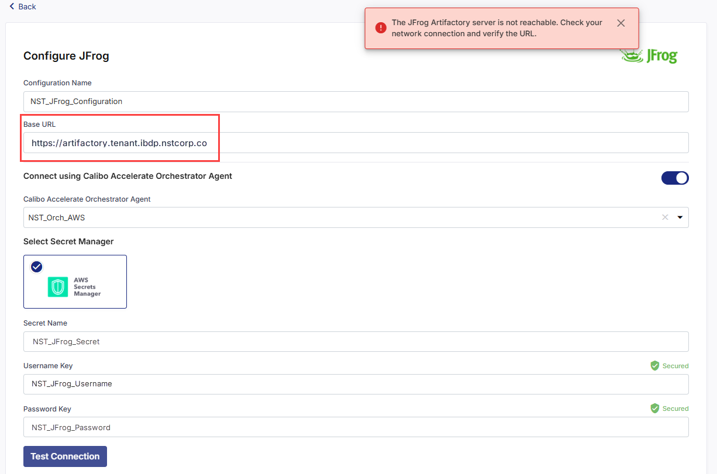
Task: Click the Configure JFrog heading
Action: point(66,56)
